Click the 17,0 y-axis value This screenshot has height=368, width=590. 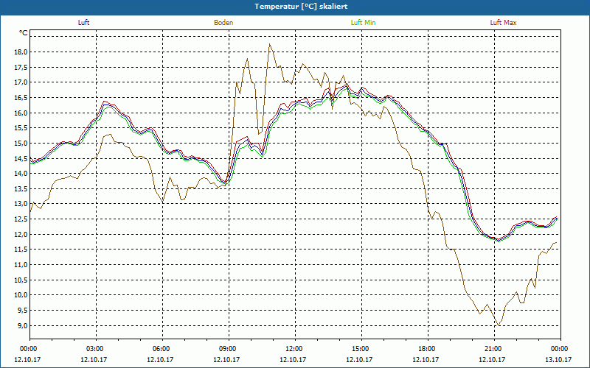pyautogui.click(x=21, y=82)
